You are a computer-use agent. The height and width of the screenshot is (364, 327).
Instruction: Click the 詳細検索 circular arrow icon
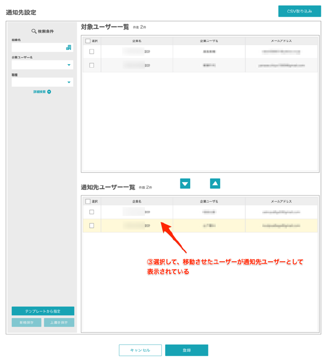tap(49, 92)
